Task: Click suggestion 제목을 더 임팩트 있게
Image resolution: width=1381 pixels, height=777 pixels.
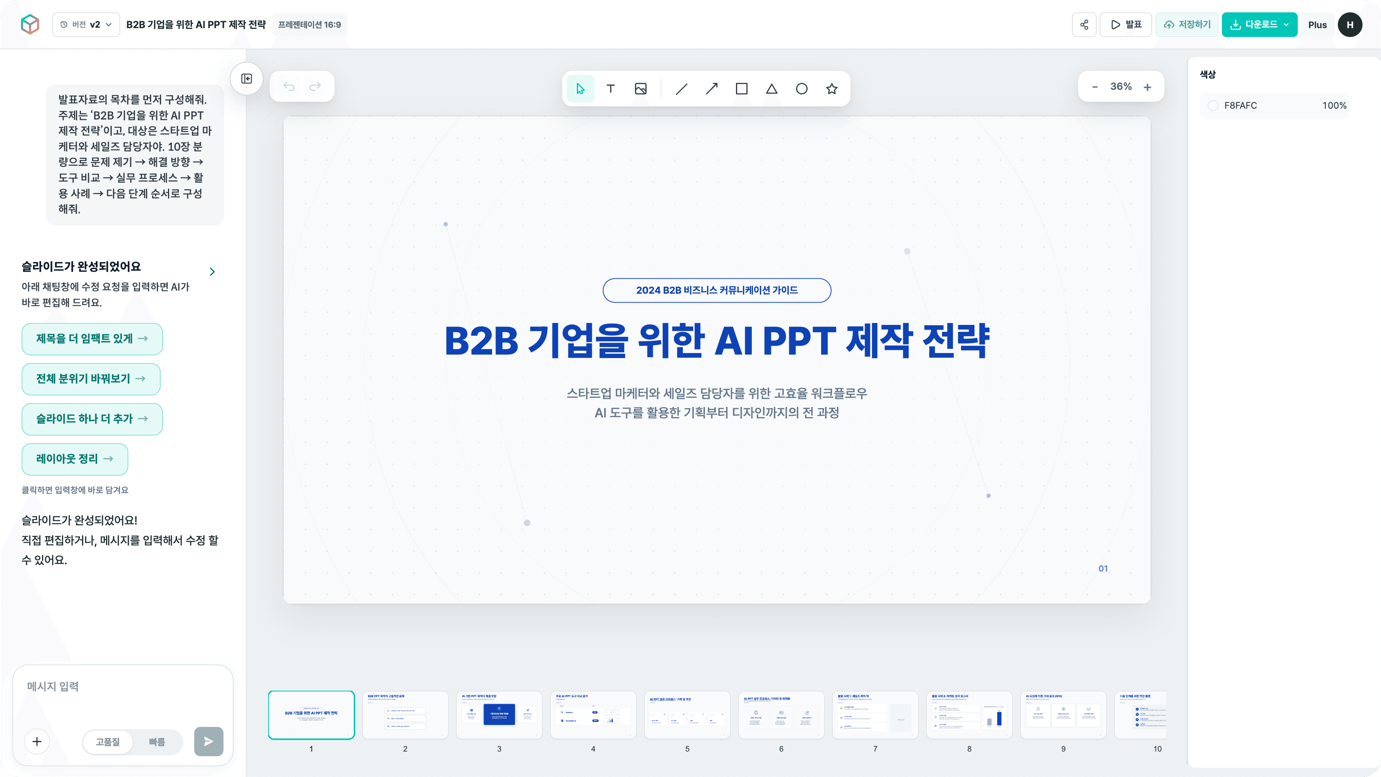Action: click(92, 339)
